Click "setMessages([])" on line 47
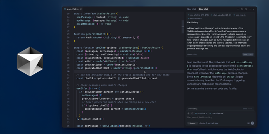269x134 pixels. pos(92,95)
